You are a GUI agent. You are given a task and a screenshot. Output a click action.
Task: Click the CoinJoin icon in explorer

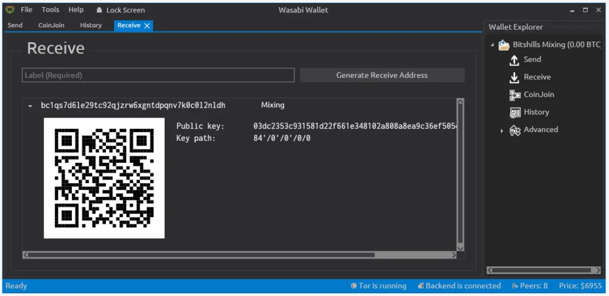[515, 95]
